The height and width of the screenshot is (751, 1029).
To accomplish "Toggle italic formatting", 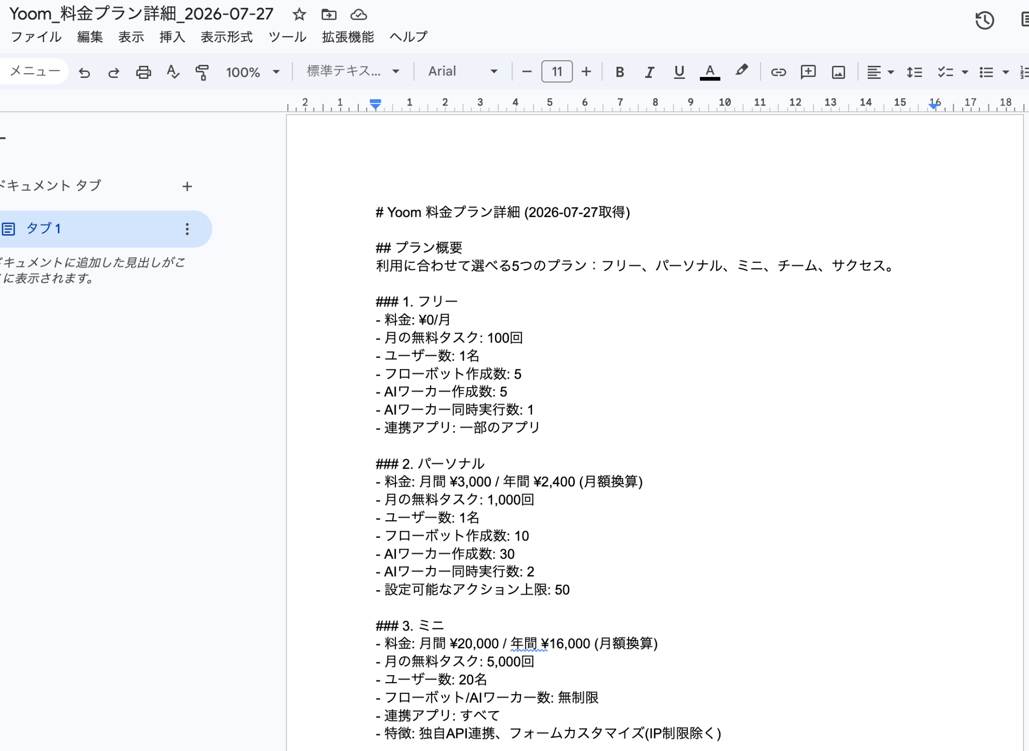I will point(649,72).
